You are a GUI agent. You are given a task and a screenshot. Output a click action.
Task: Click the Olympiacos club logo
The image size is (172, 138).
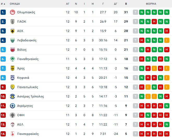12,12
